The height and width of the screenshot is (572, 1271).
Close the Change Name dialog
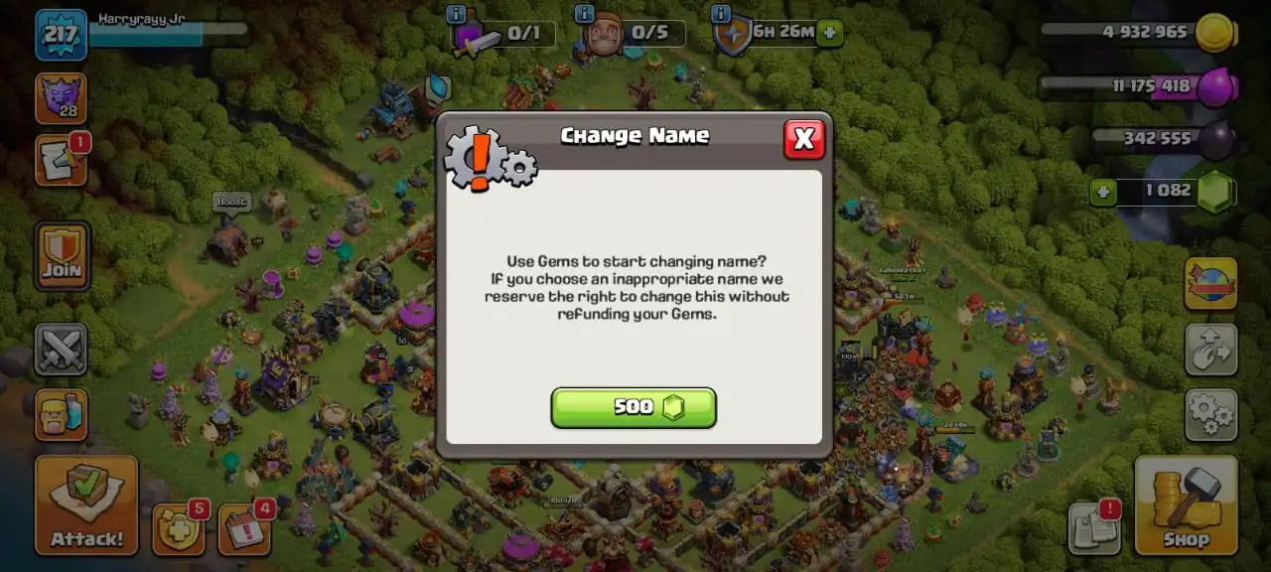[x=804, y=139]
